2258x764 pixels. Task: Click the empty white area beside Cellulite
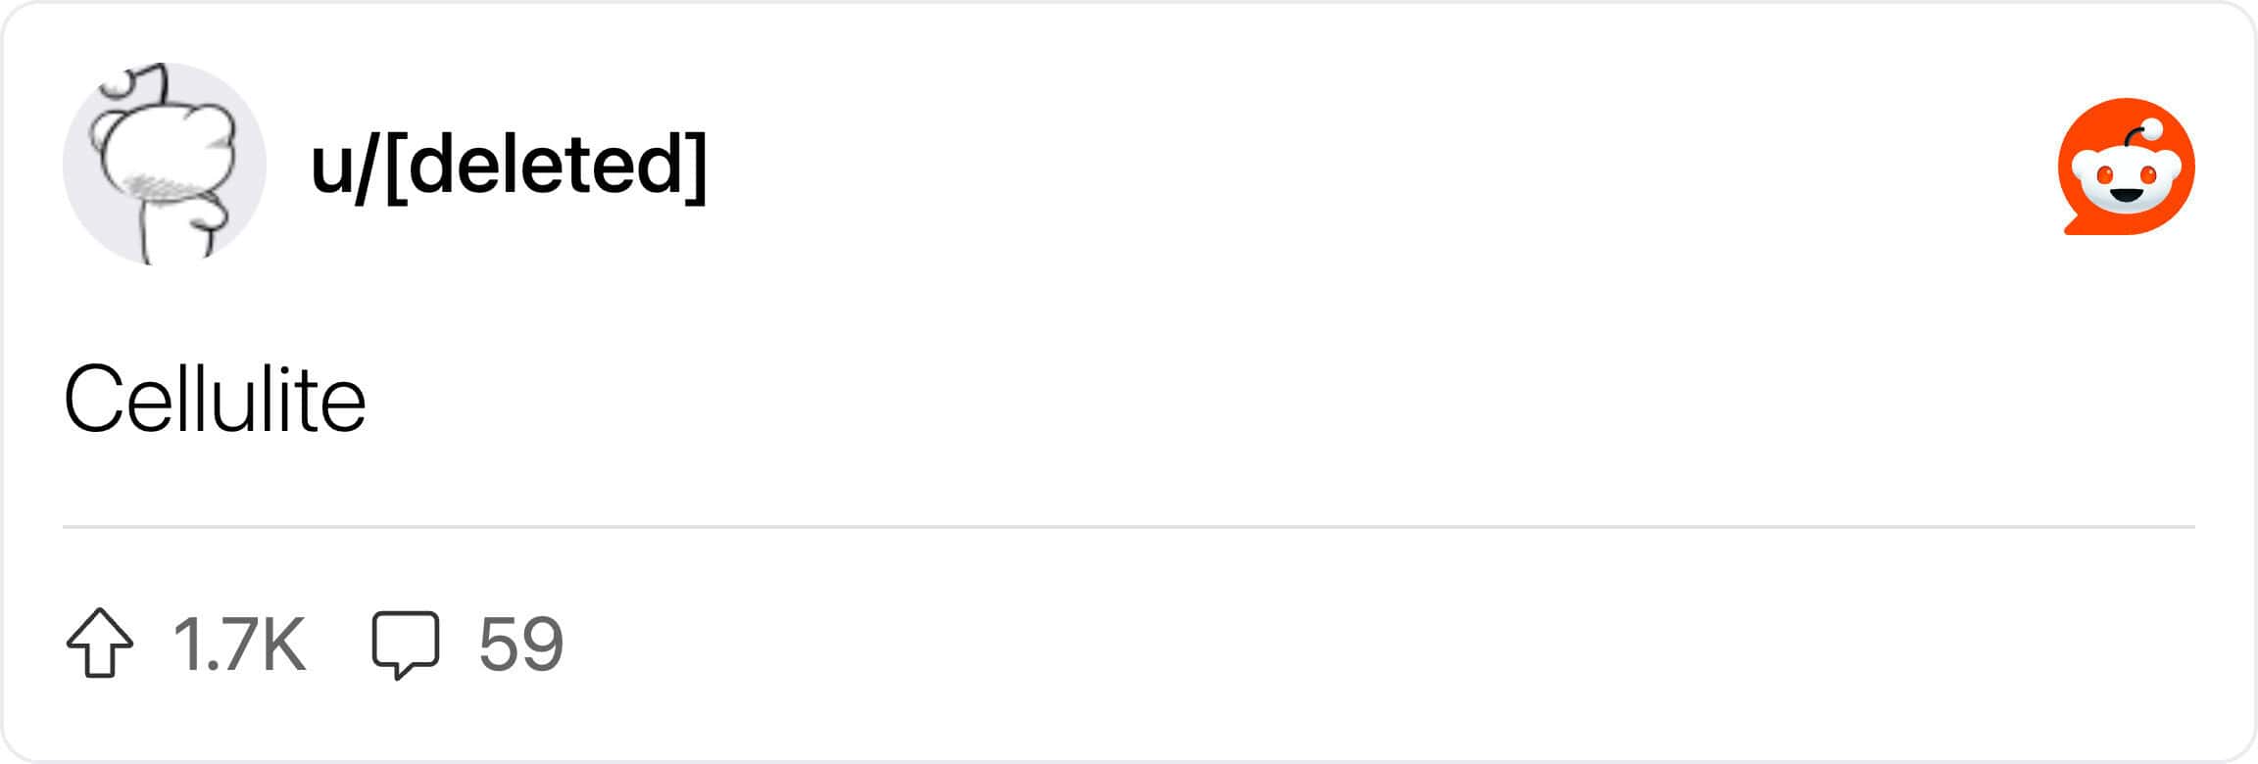click(1176, 399)
